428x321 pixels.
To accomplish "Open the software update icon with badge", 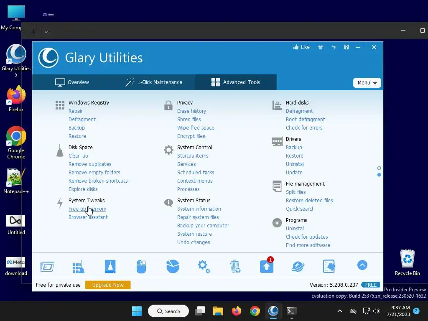I will tap(267, 265).
